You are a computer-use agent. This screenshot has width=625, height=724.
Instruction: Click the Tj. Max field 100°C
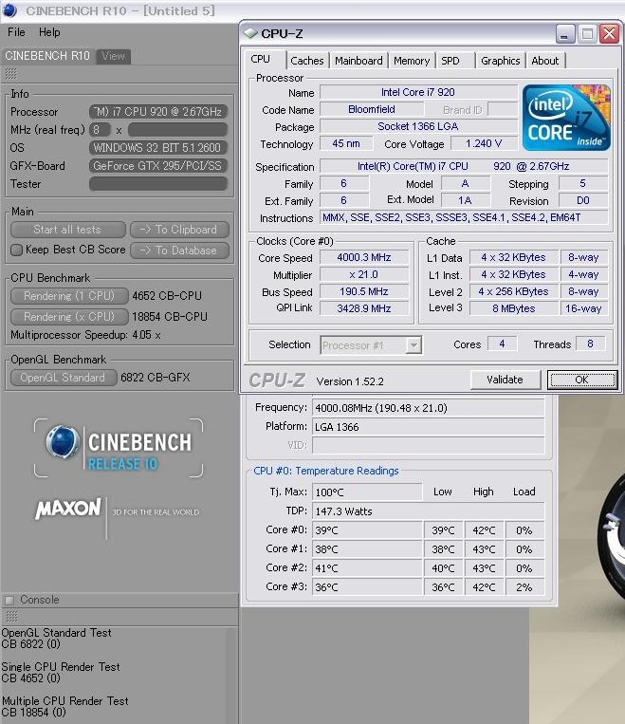point(367,492)
